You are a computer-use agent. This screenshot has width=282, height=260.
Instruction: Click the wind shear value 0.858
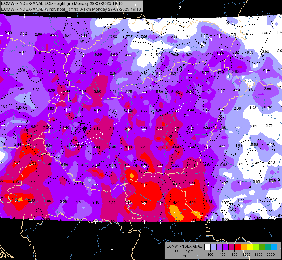(258, 218)
